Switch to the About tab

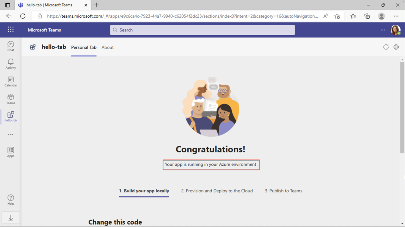pyautogui.click(x=108, y=47)
